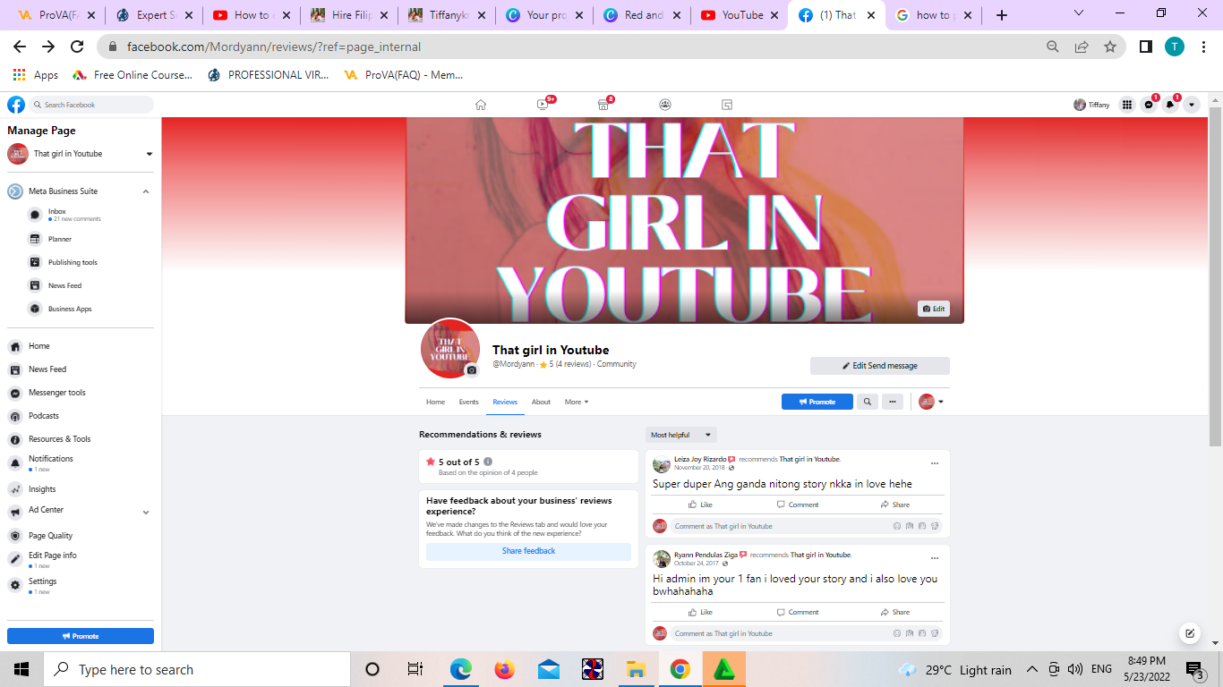Switch to the Events tab
Viewport: 1223px width, 687px height.
469,402
